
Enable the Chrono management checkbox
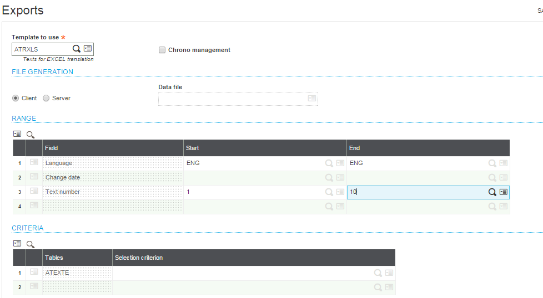pyautogui.click(x=162, y=50)
